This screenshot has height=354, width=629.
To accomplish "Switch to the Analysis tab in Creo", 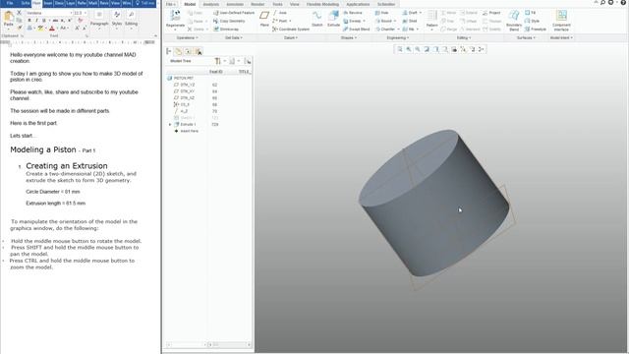I will 210,4.
